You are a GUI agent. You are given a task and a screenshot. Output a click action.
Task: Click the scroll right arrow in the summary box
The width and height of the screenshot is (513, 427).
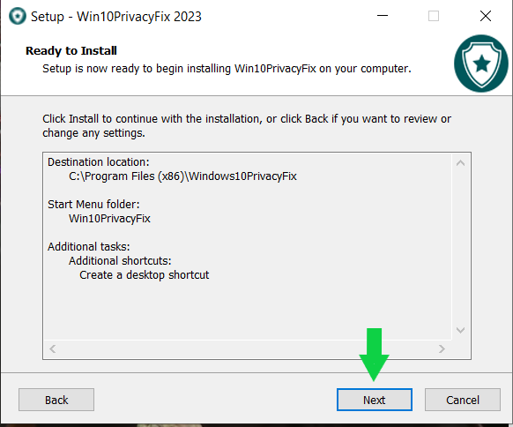(442, 348)
